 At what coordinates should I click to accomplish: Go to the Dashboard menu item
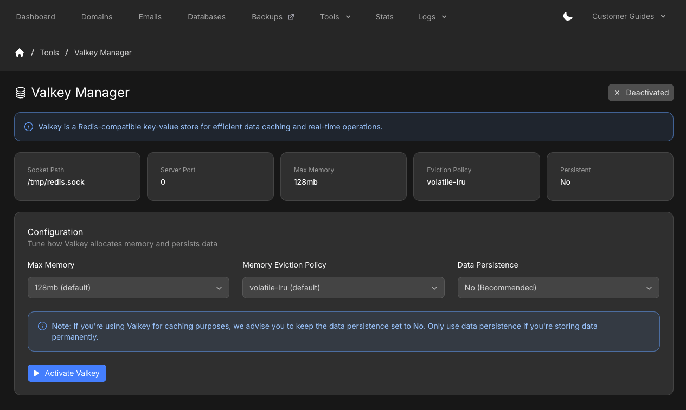point(36,17)
